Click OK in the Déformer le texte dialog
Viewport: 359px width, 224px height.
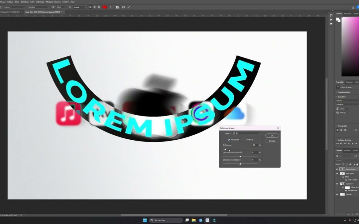272,136
